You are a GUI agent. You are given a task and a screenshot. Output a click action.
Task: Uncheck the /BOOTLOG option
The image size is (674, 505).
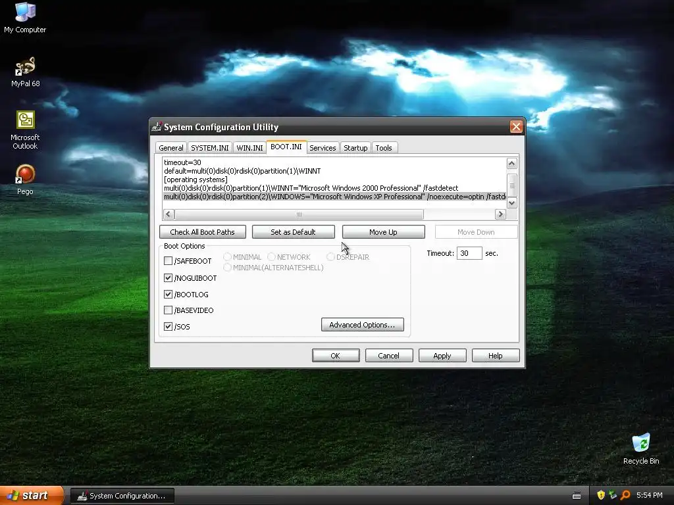pos(168,294)
